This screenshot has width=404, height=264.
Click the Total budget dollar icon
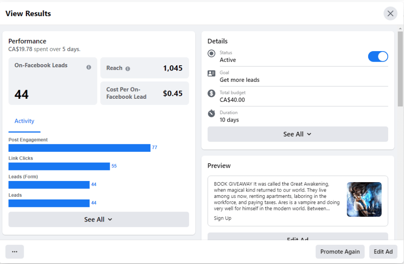pos(211,93)
